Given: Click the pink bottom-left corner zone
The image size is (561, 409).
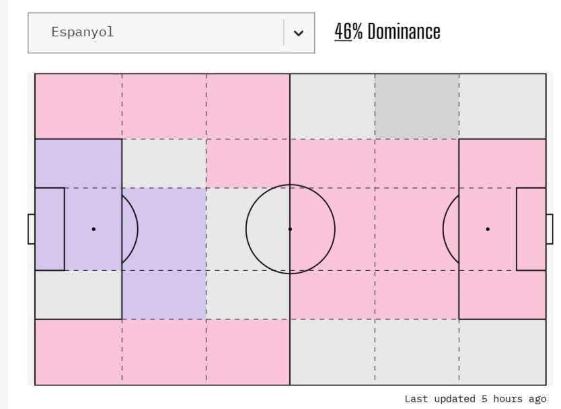Looking at the screenshot, I should (x=78, y=352).
